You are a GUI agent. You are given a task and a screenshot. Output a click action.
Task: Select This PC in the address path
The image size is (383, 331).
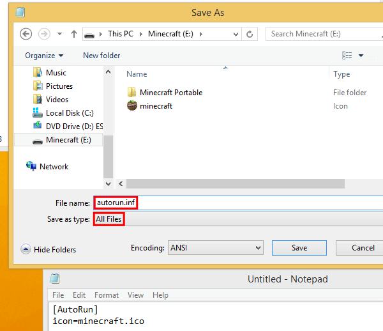[121, 34]
